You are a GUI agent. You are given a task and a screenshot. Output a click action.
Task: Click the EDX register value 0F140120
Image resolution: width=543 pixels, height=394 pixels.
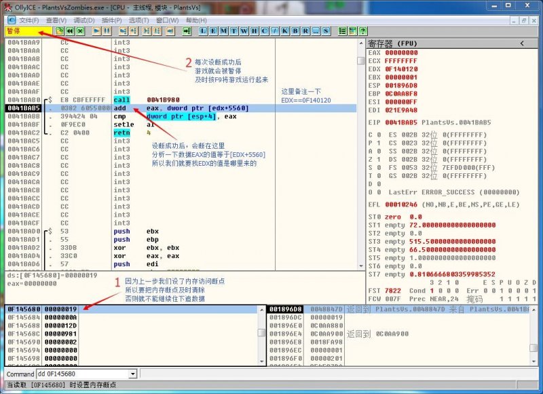(401, 69)
